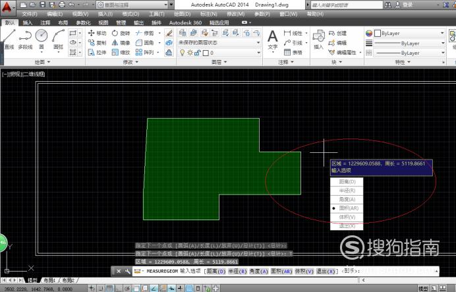
Task: Select the Rotate (旋转) tool
Action: [121, 33]
